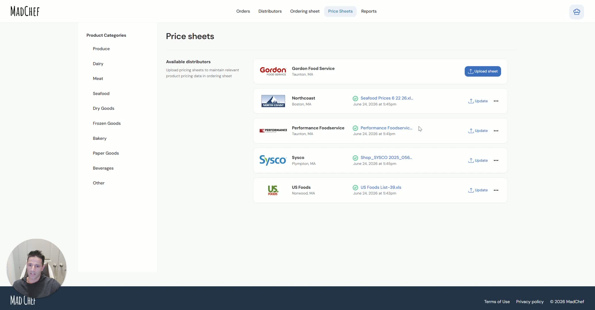This screenshot has width=595, height=310.
Task: Click the Product Categories heading
Action: (106, 35)
